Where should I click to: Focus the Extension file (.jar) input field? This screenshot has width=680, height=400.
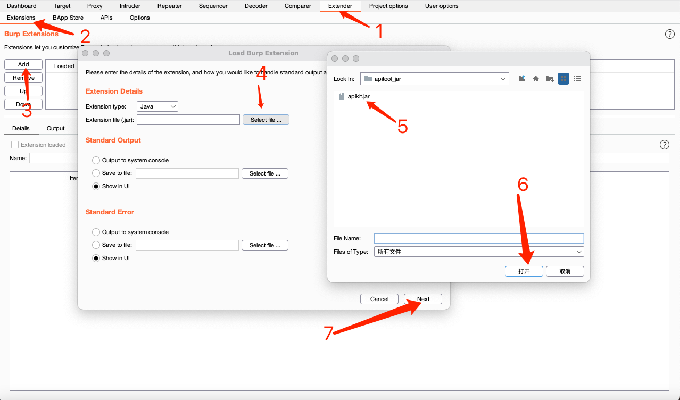click(188, 120)
